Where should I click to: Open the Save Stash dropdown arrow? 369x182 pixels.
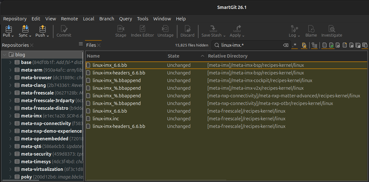coord(225,36)
